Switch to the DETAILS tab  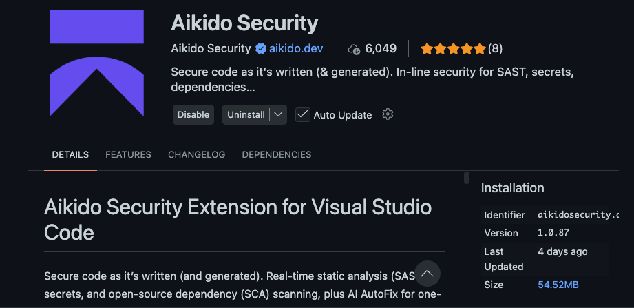[x=70, y=154]
